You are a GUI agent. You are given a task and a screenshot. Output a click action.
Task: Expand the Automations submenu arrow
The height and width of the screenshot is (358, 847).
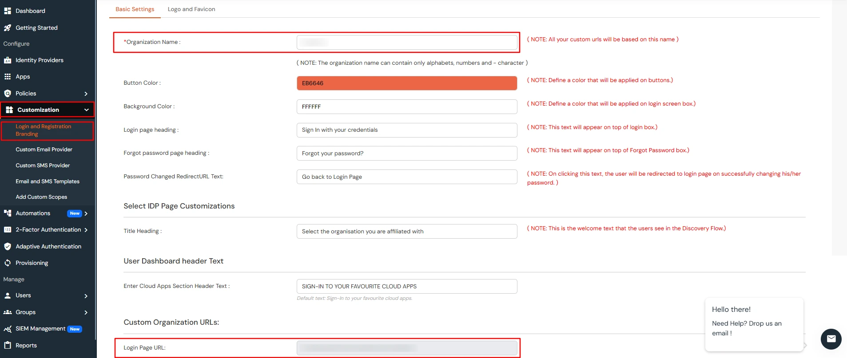(x=86, y=213)
